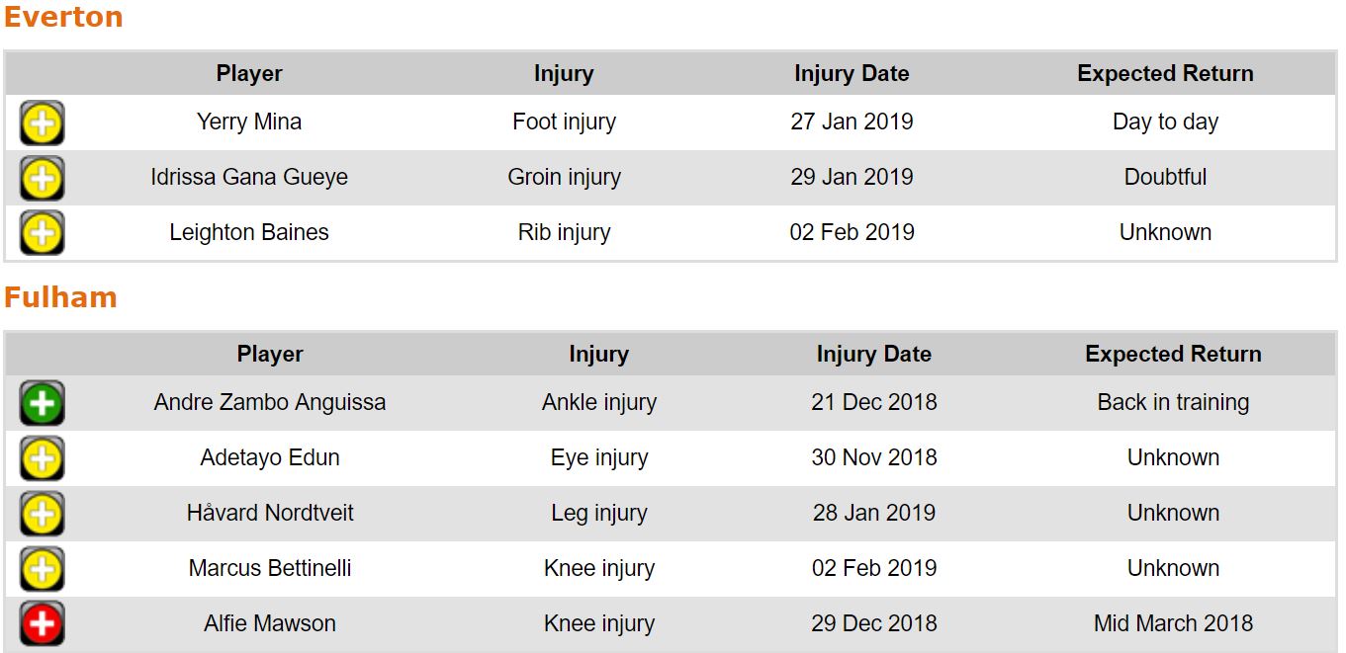Click the Groin injury cell
Viewport: 1346px width, 653px height.
(564, 177)
